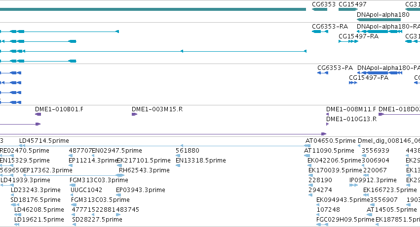Click the 107248 EST label
This screenshot has width=420, height=227.
click(328, 210)
